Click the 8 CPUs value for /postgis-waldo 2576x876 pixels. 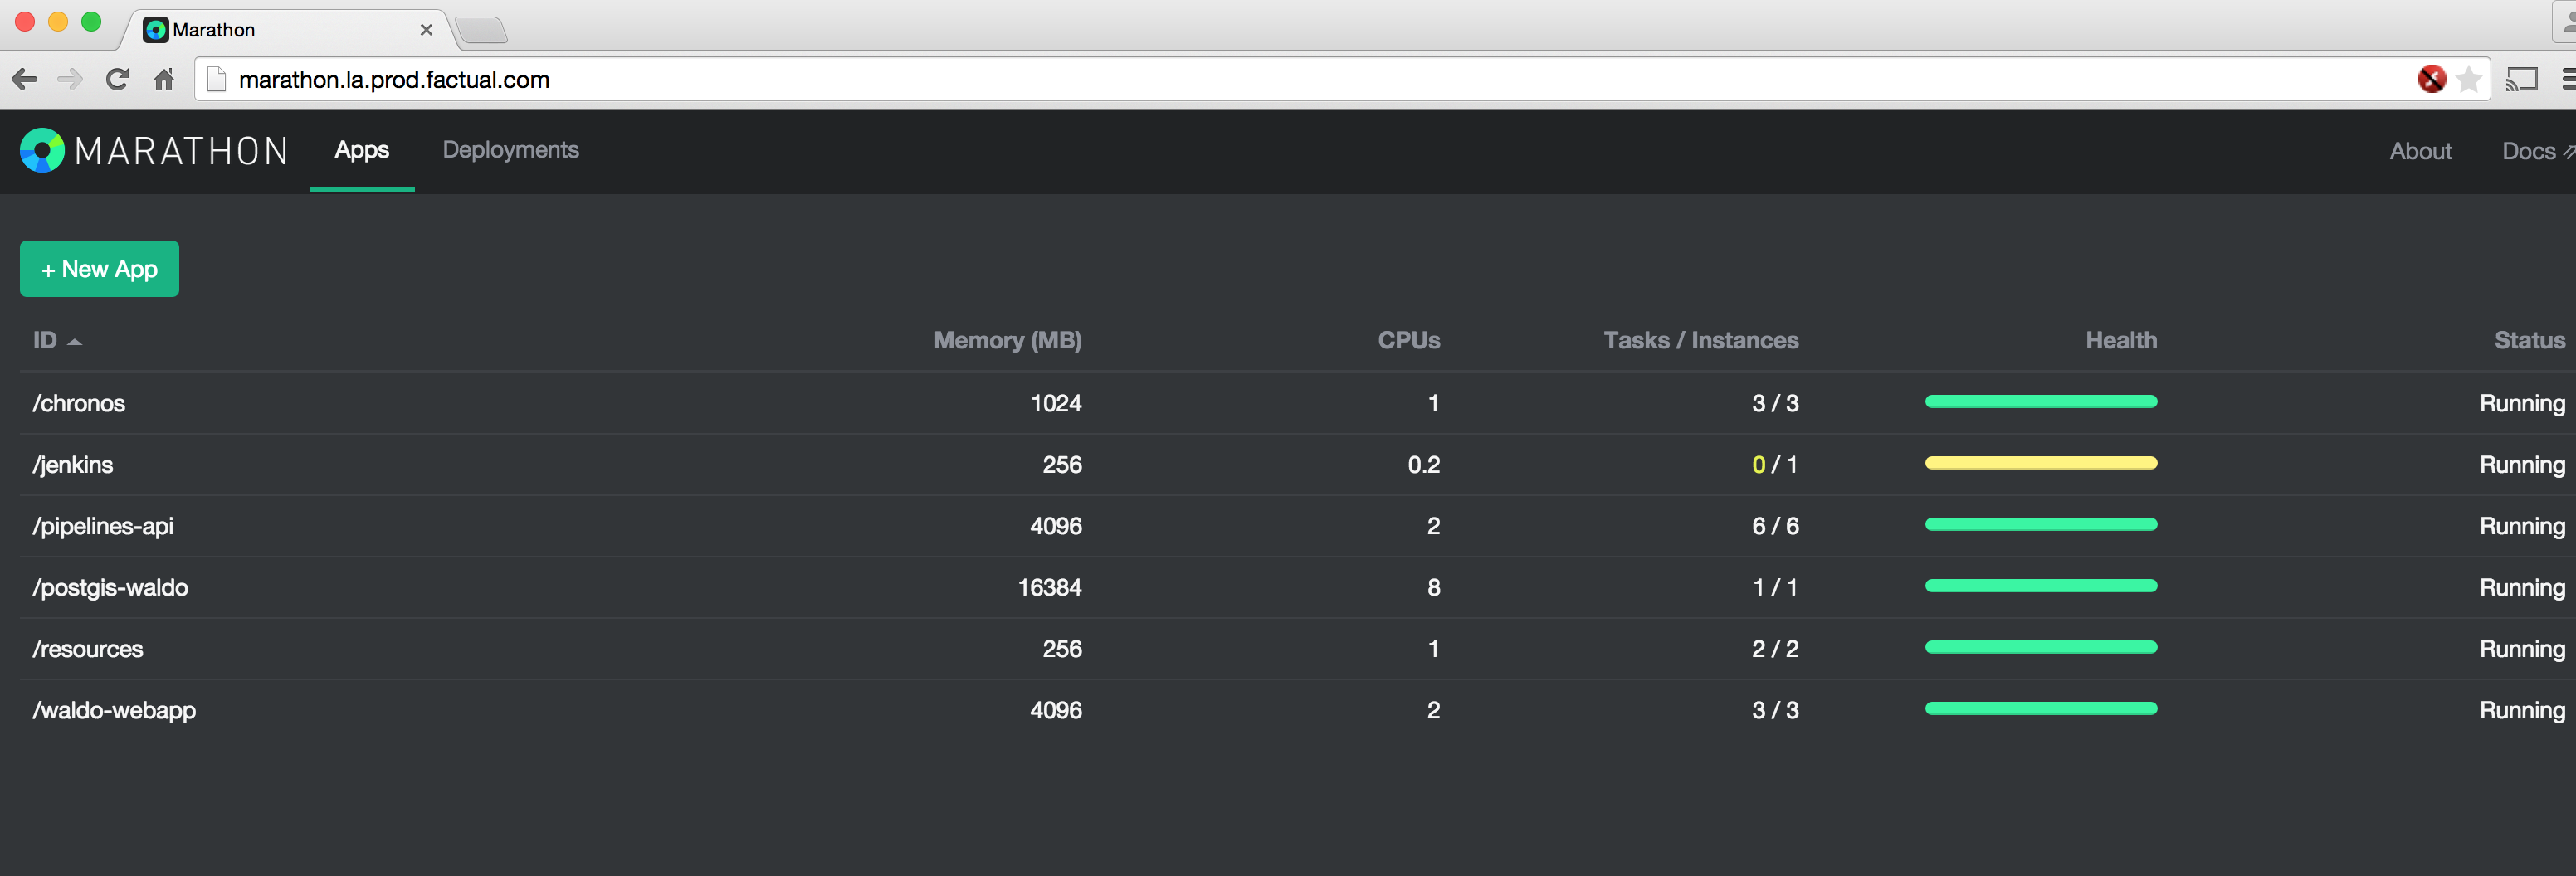1434,588
